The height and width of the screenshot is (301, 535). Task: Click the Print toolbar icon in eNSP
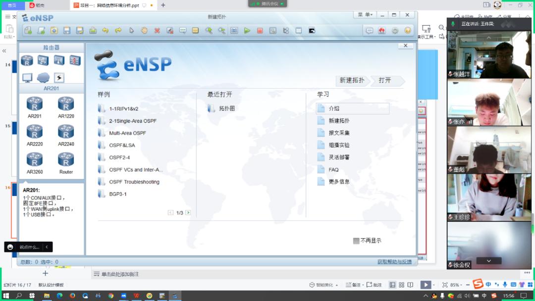tap(93, 31)
